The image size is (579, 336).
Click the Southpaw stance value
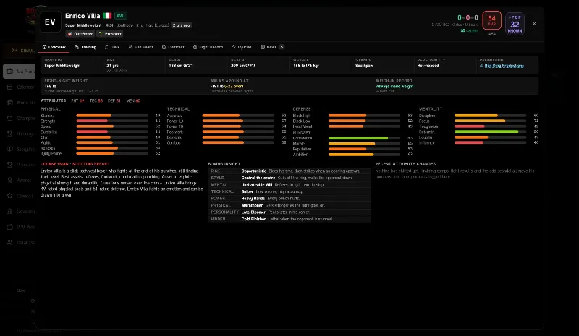pos(364,66)
